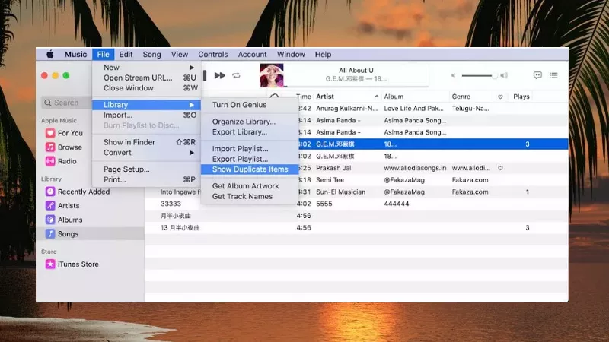Click the www.allodiasongs.in album cell
609x342 pixels.
coord(415,168)
